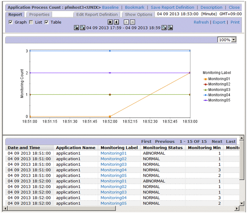Click the previous data point arrow icon

(116, 22)
